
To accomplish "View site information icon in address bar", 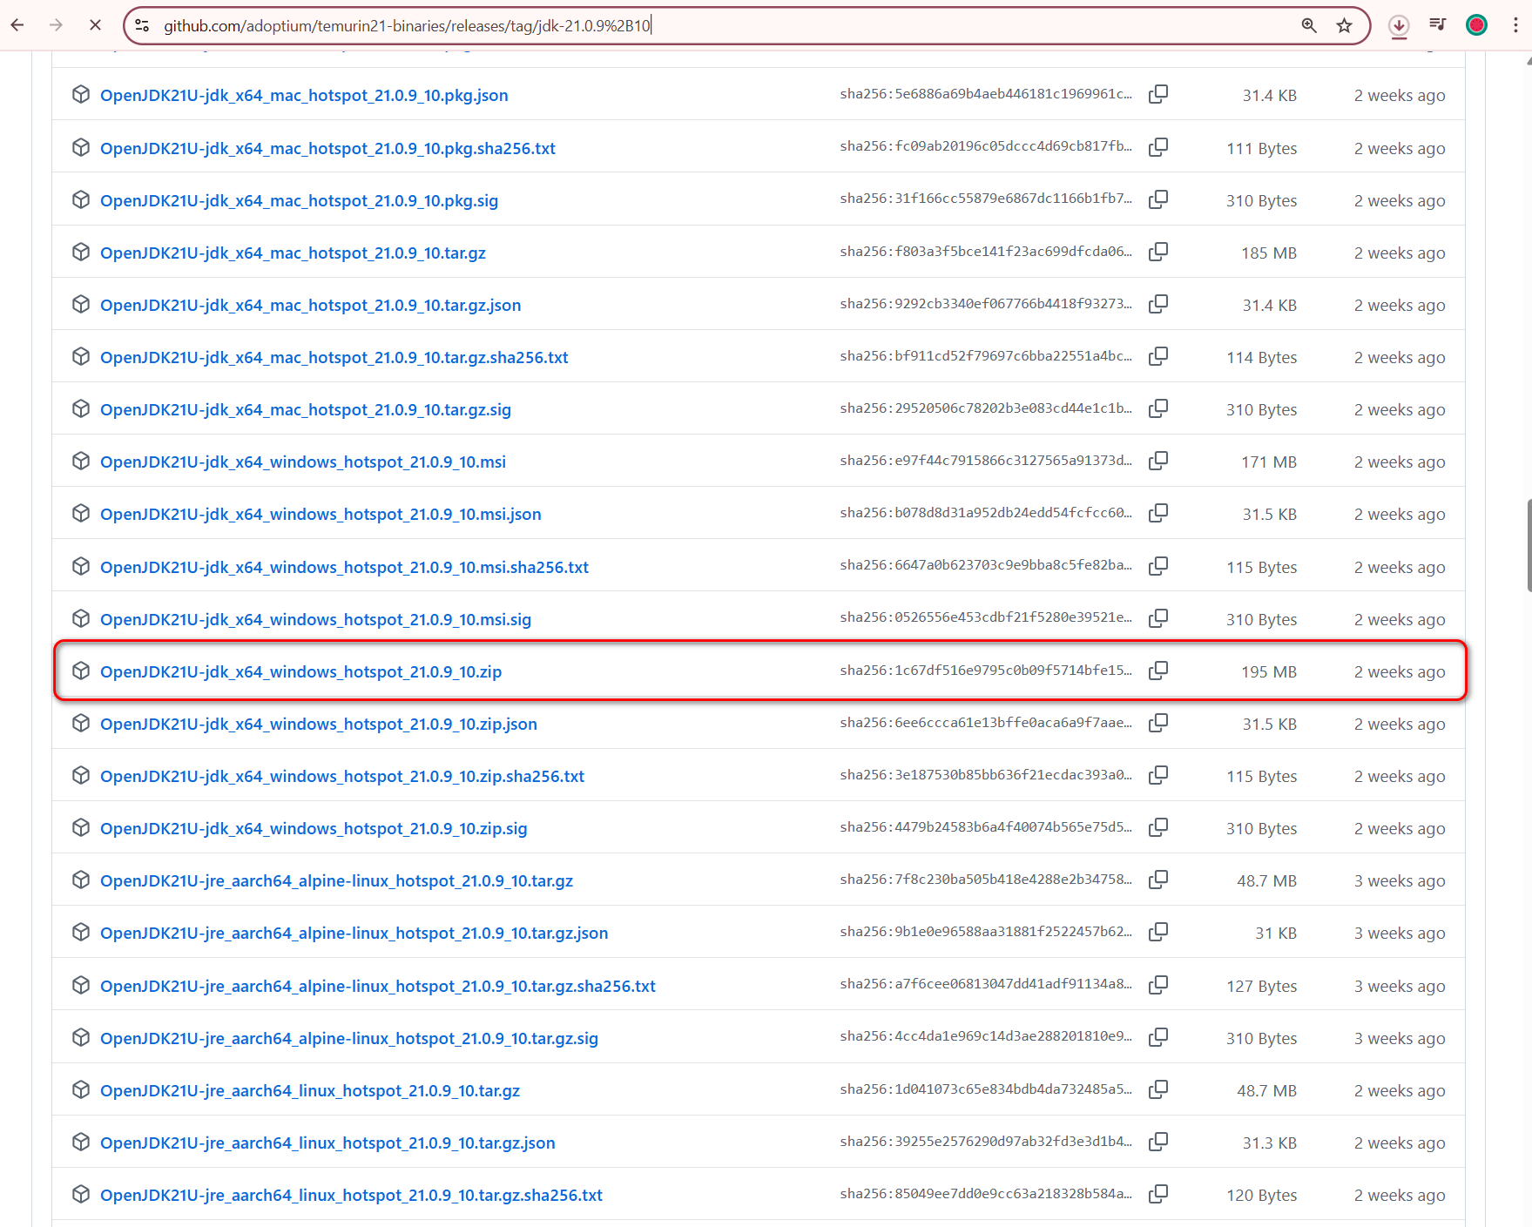I will click(142, 25).
